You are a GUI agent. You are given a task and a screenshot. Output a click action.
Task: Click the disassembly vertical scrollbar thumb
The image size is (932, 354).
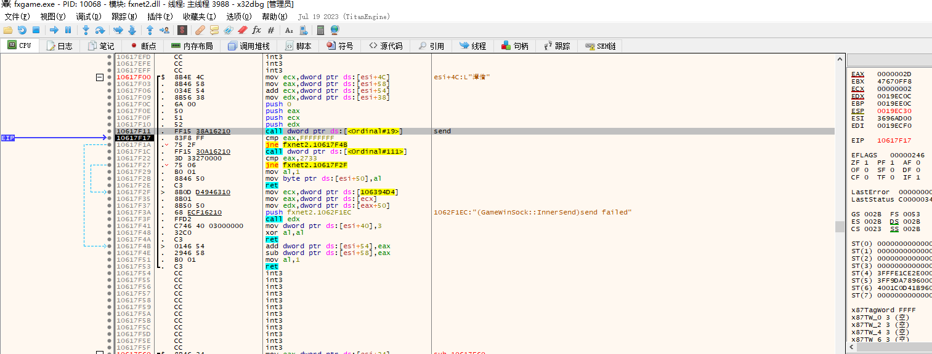tap(839, 227)
